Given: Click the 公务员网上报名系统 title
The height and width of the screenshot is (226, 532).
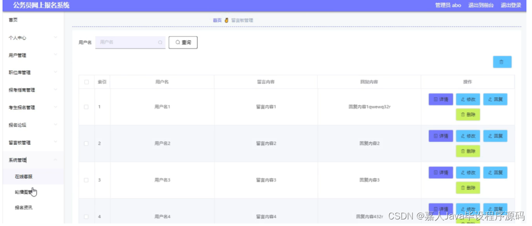Looking at the screenshot, I should 41,5.
